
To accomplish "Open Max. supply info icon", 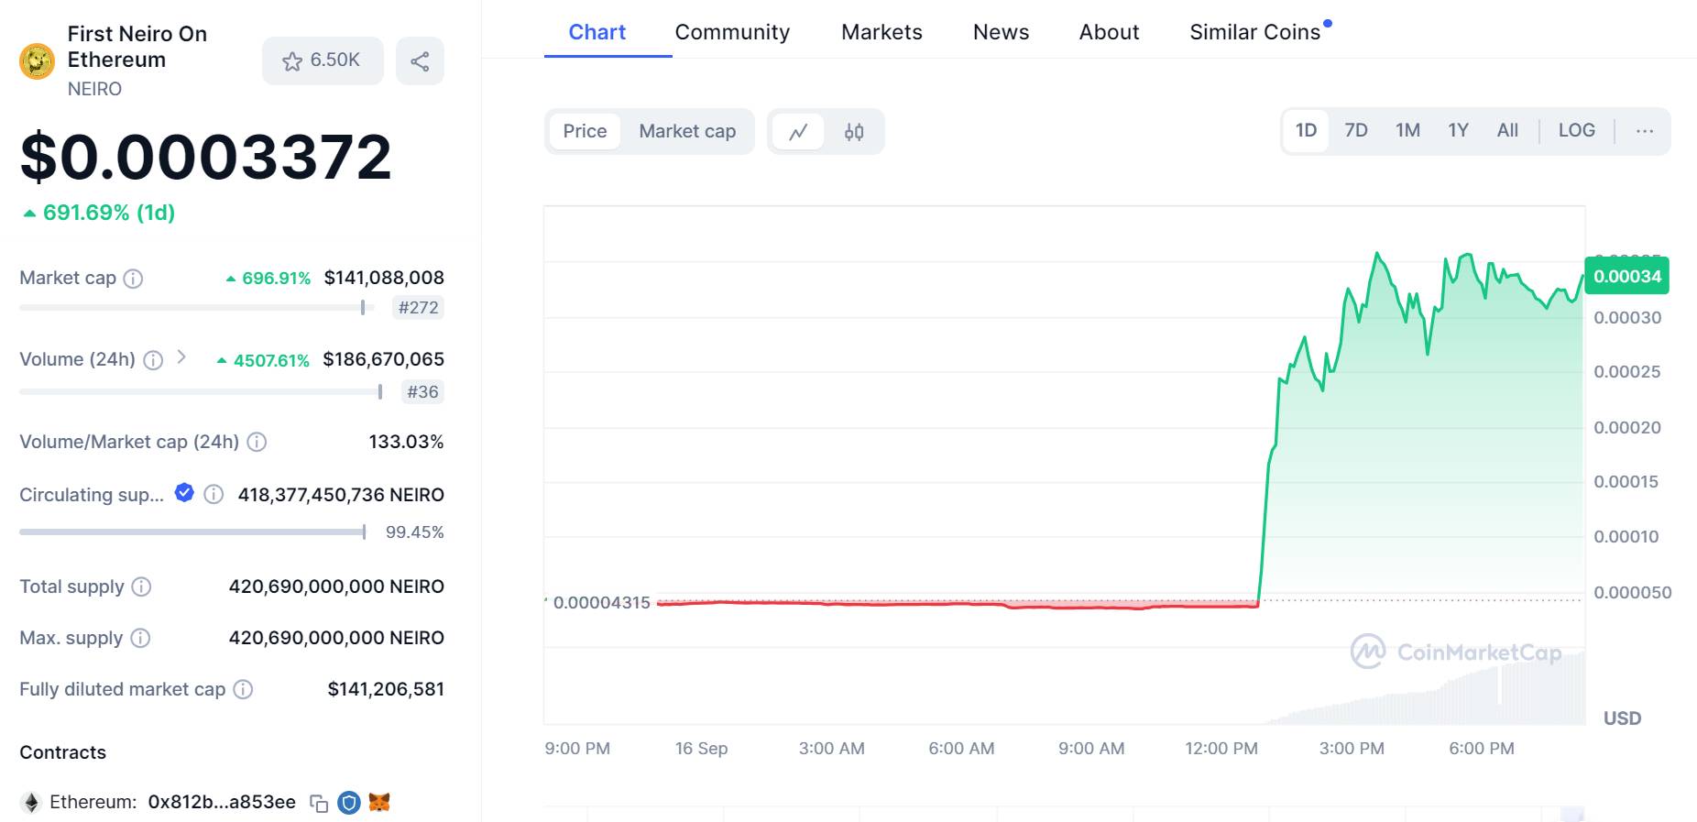I will [x=140, y=638].
